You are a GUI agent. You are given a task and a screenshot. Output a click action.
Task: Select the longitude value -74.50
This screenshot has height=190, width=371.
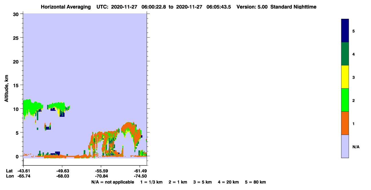[x=140, y=176]
